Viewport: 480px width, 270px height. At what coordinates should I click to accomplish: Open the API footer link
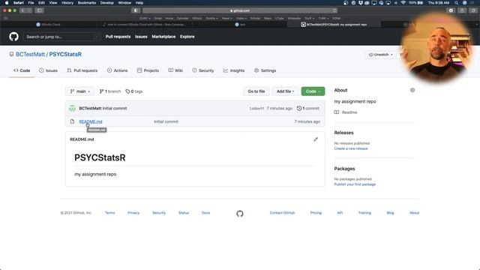click(x=340, y=213)
